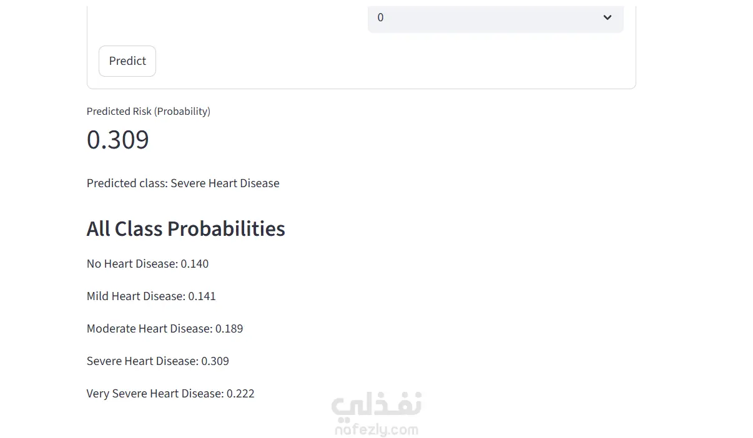Click the Predicted Risk (Probability) label
The image size is (753, 438).
149,111
